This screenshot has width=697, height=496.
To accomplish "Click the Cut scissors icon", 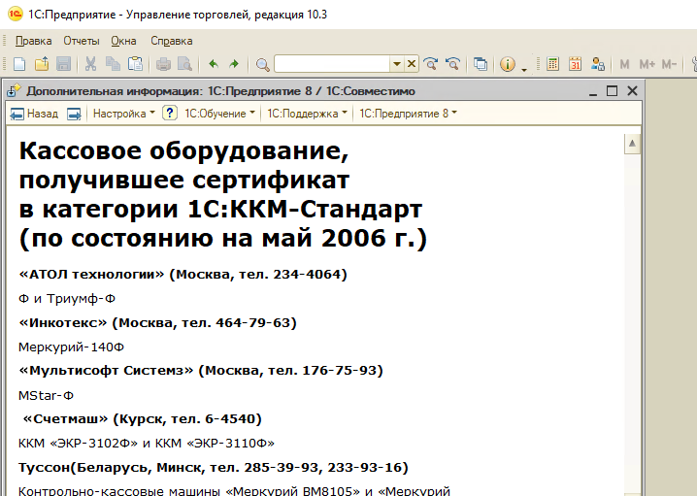I will (90, 64).
